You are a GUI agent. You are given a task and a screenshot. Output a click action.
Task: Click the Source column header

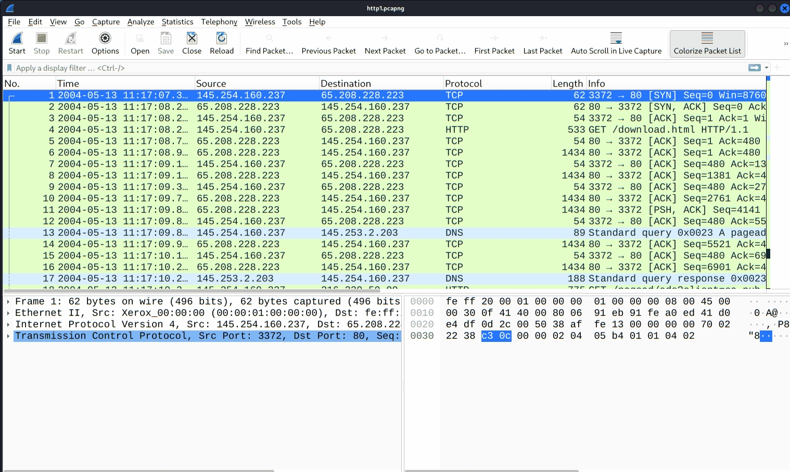pos(211,84)
